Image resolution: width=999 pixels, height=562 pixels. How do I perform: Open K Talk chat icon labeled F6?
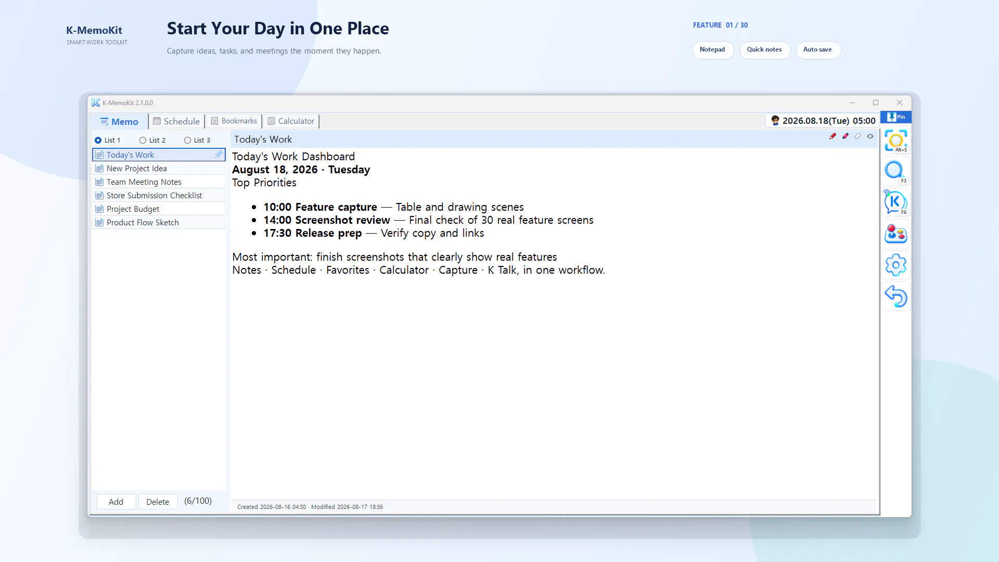(x=895, y=202)
